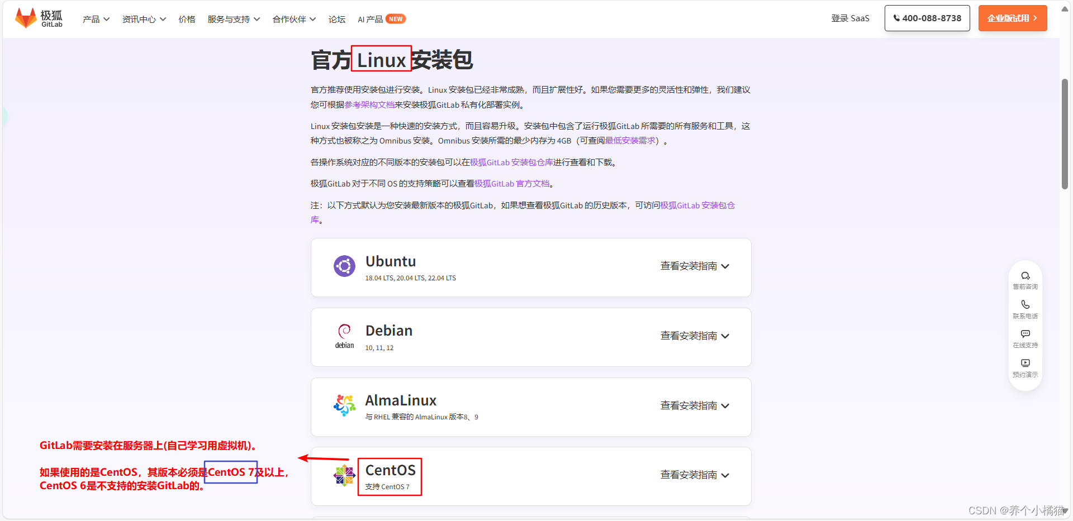
Task: Click the 企业版试用 orange button
Action: point(1013,18)
